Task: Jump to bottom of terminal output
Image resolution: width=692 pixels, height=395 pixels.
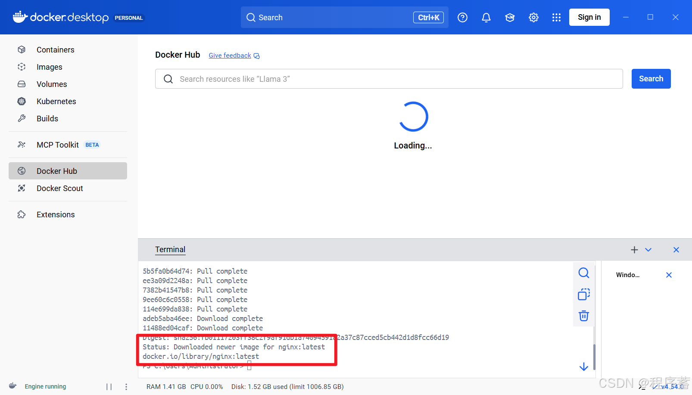Action: [x=584, y=367]
